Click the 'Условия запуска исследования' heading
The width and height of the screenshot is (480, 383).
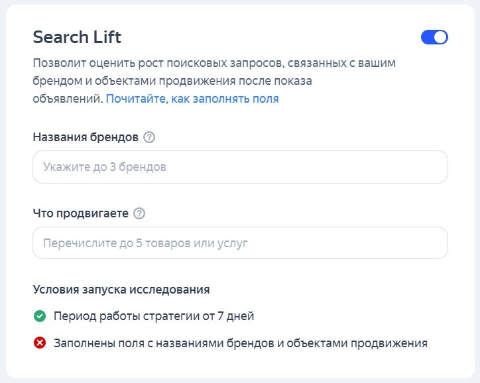coord(121,290)
